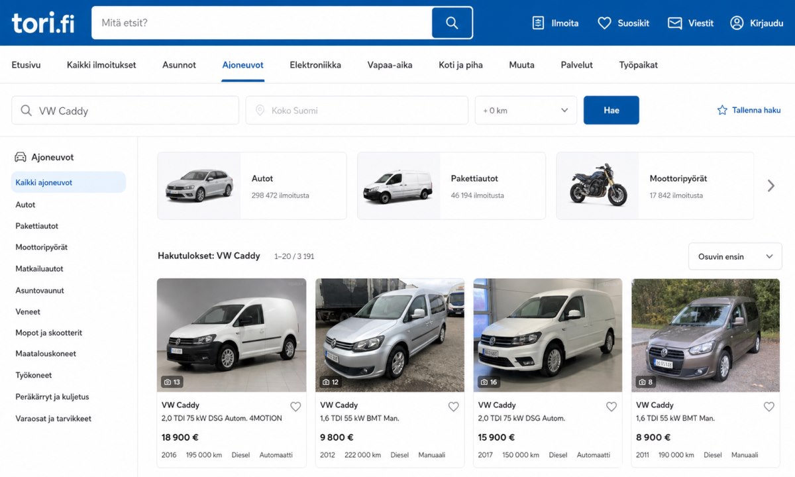Open the + 0 km distance dropdown
The height and width of the screenshot is (477, 795).
click(526, 111)
